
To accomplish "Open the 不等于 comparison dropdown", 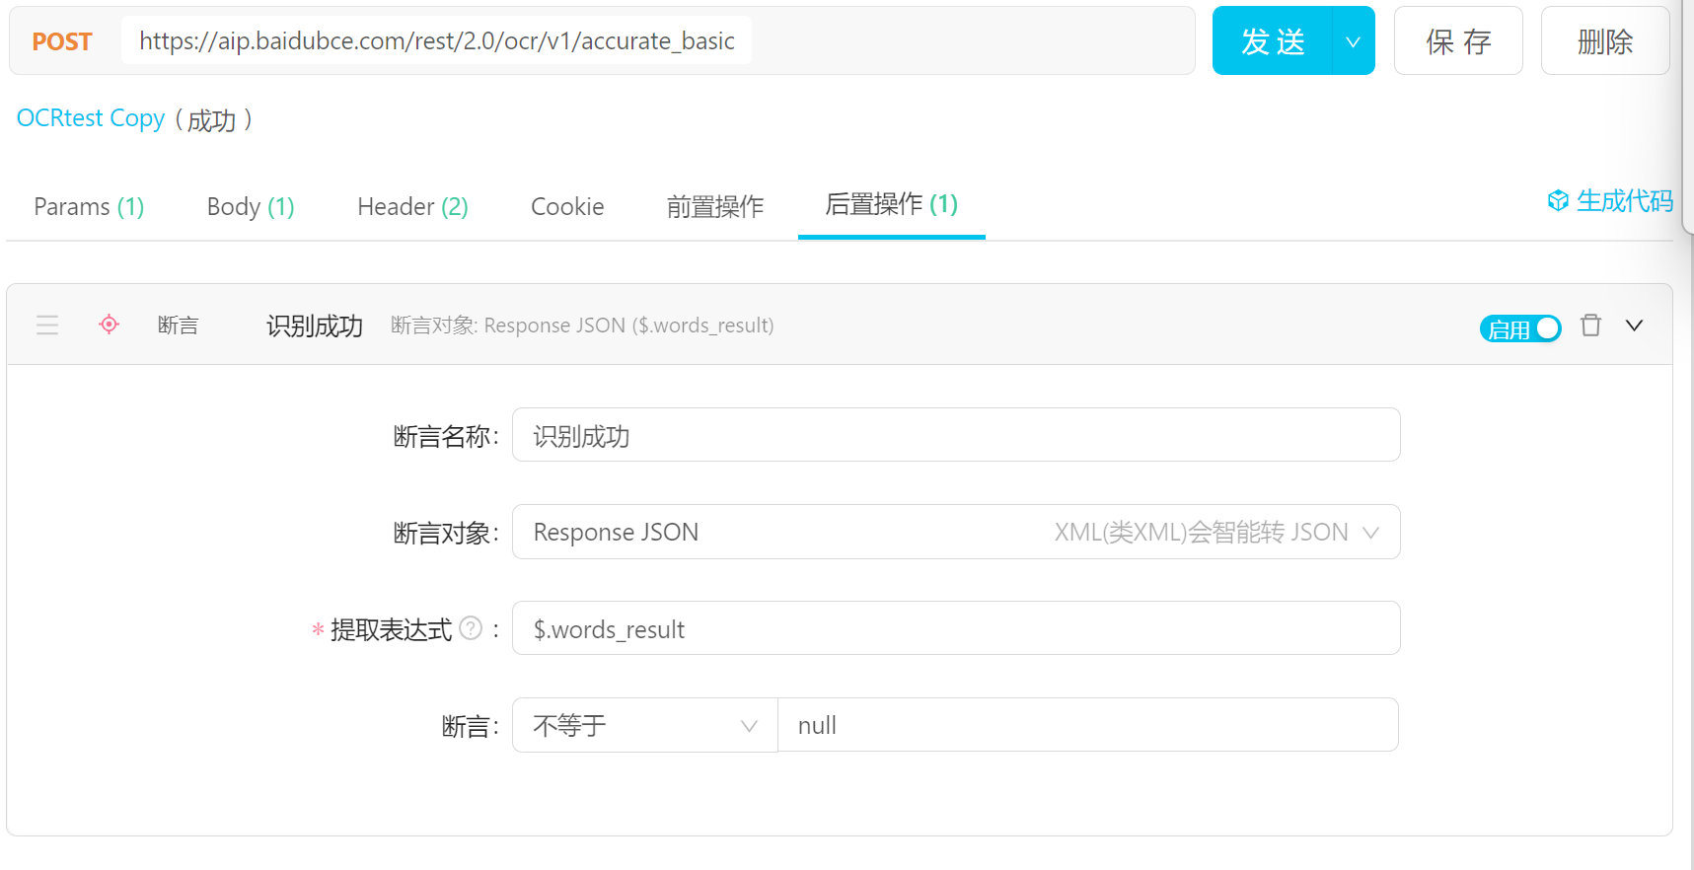I will point(645,725).
